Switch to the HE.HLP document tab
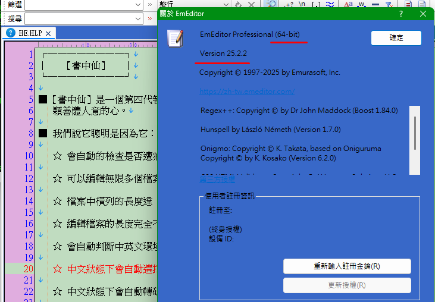Image resolution: width=435 pixels, height=302 pixels. (30, 33)
